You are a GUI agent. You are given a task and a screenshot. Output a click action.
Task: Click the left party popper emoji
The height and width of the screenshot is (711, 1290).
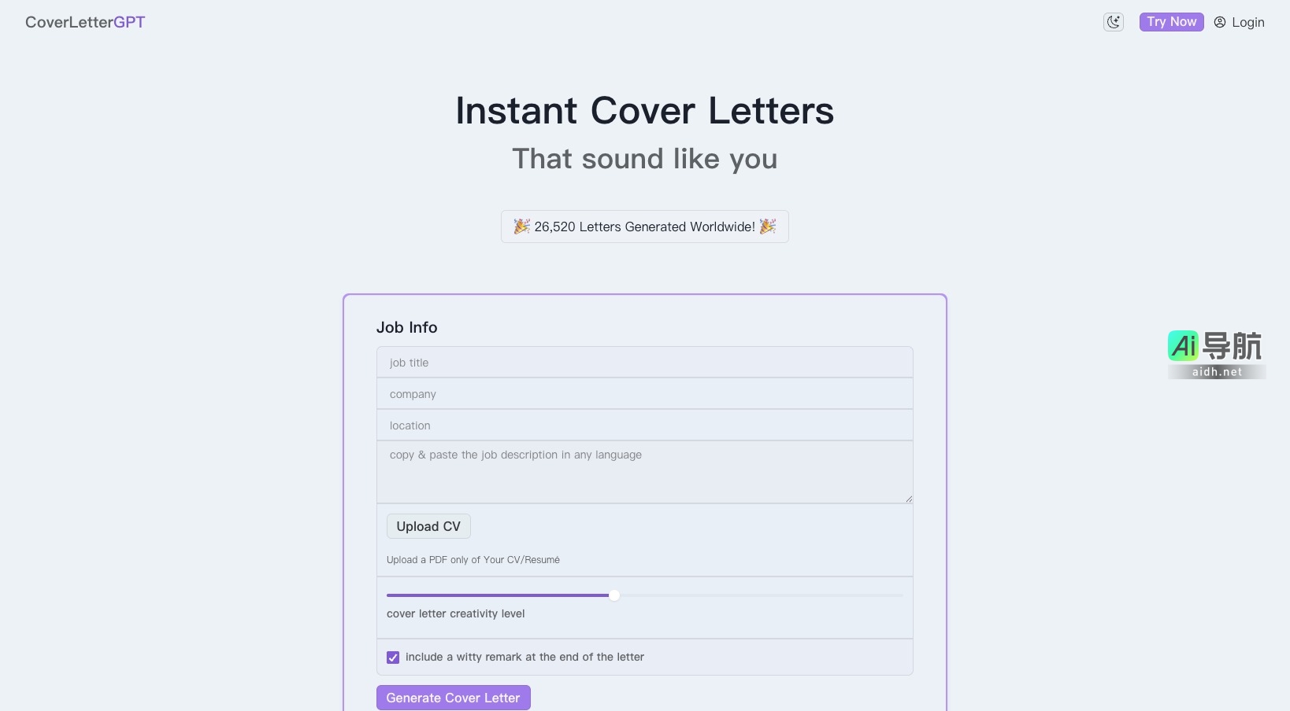[x=522, y=227]
